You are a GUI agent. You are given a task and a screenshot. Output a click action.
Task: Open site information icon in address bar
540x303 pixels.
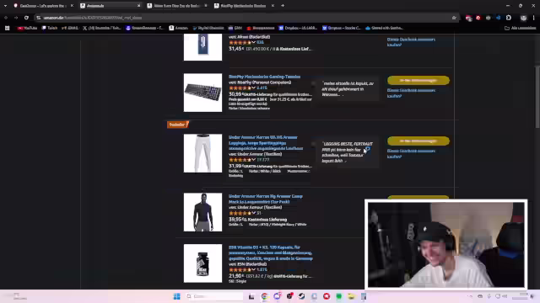[x=39, y=18]
